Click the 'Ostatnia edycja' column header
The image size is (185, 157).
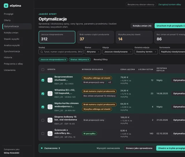pos(162,69)
